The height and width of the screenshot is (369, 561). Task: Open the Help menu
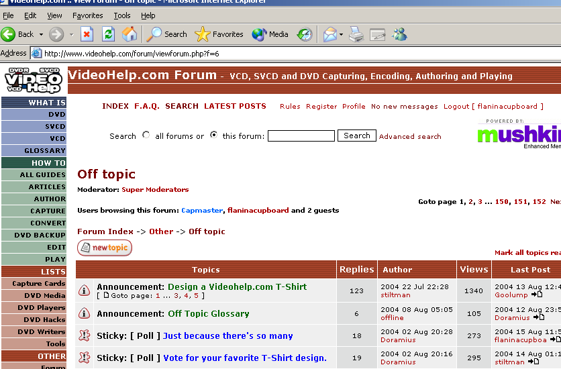(x=148, y=15)
